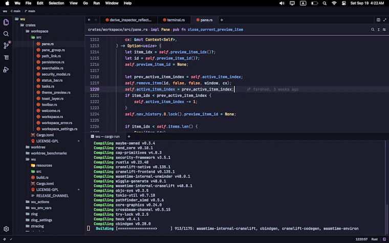The width and height of the screenshot is (389, 243).
Task: Click the diagnostics checkmark in status bar
Action: tap(11, 239)
